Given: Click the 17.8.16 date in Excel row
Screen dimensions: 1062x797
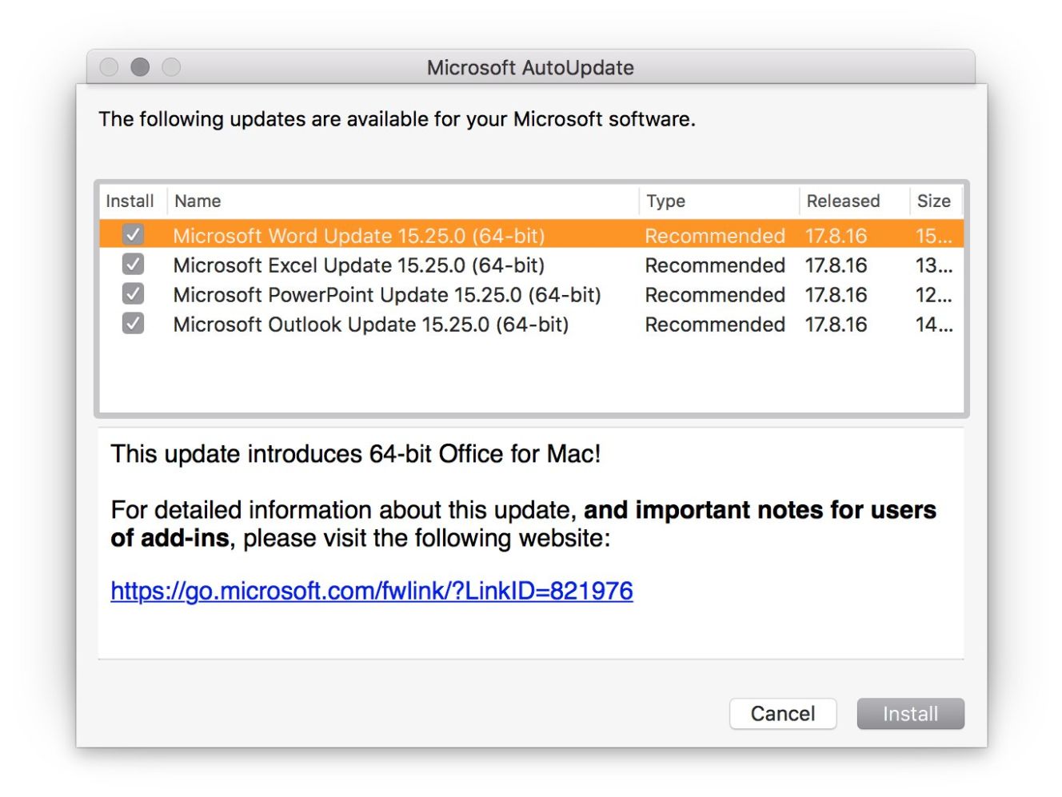Looking at the screenshot, I should (836, 265).
